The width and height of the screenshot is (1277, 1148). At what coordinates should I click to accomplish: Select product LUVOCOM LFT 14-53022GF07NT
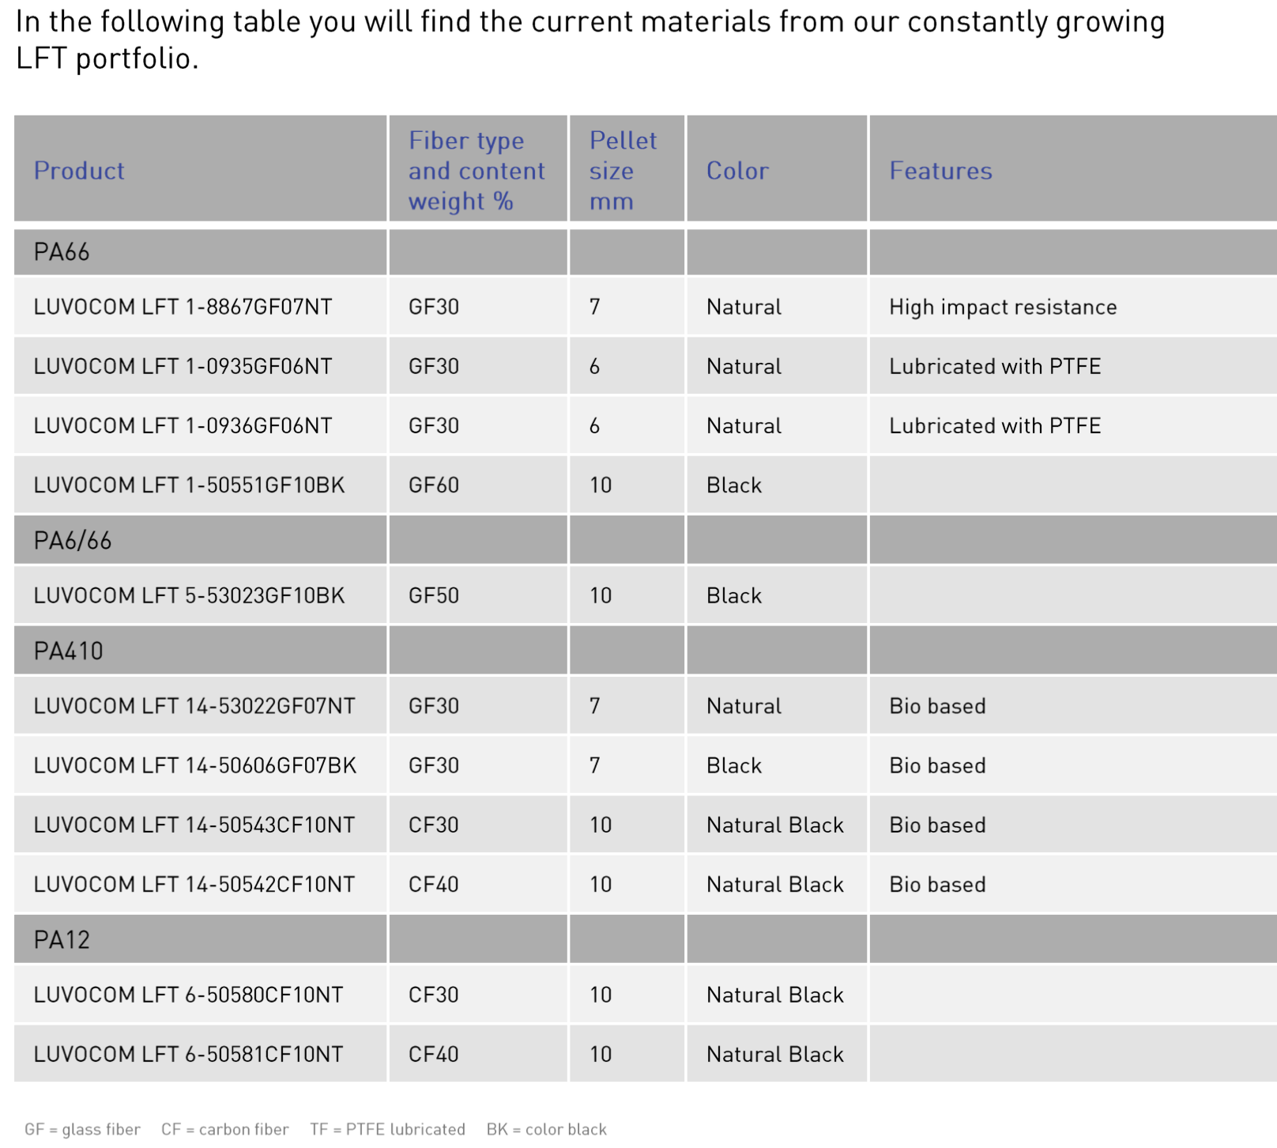tap(194, 706)
